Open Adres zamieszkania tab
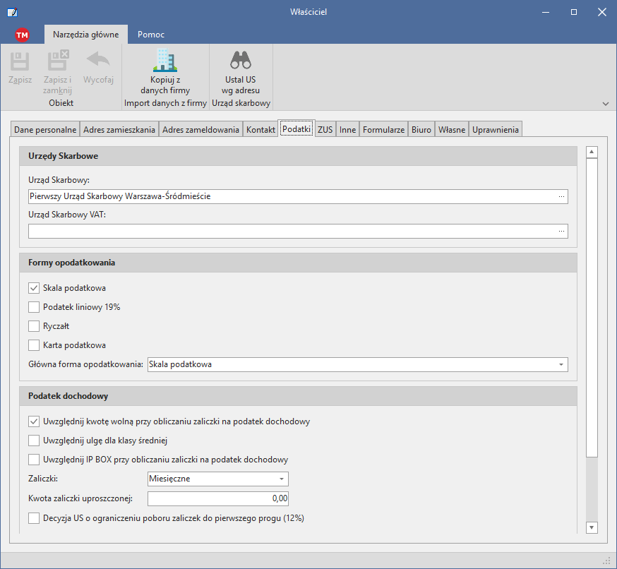The image size is (617, 569). (119, 129)
